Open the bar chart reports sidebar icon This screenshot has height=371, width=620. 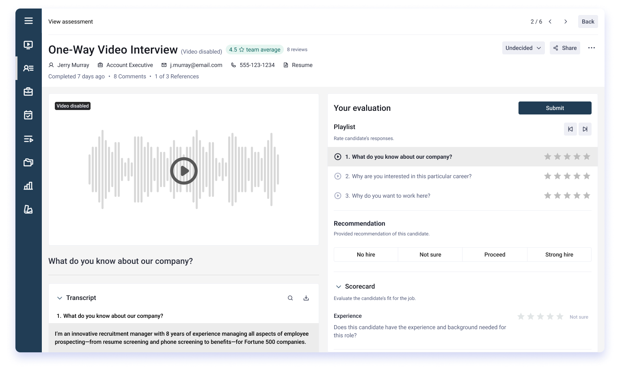[x=28, y=186]
